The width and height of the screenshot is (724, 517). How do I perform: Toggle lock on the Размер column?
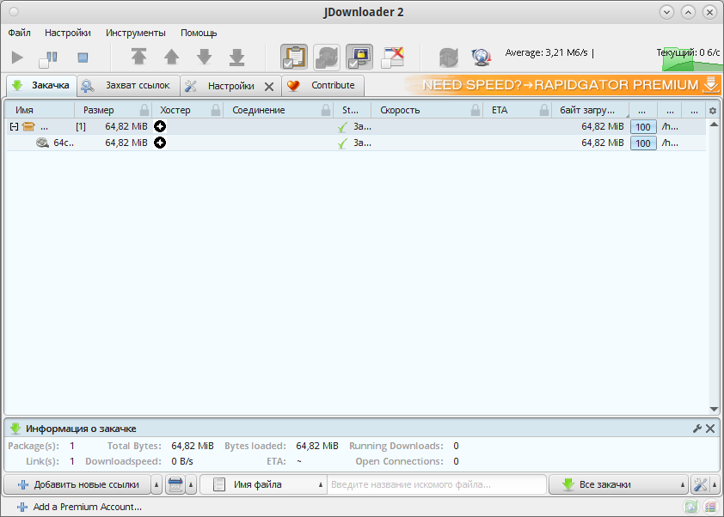pyautogui.click(x=144, y=110)
